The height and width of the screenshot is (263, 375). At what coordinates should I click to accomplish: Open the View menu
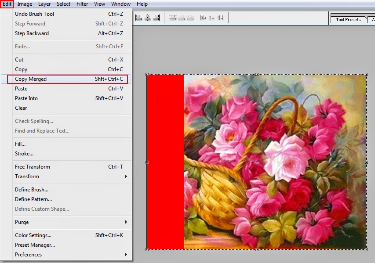click(x=99, y=4)
